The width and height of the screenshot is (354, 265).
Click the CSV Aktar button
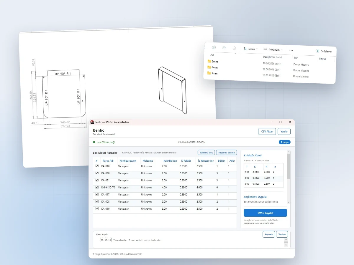(267, 132)
